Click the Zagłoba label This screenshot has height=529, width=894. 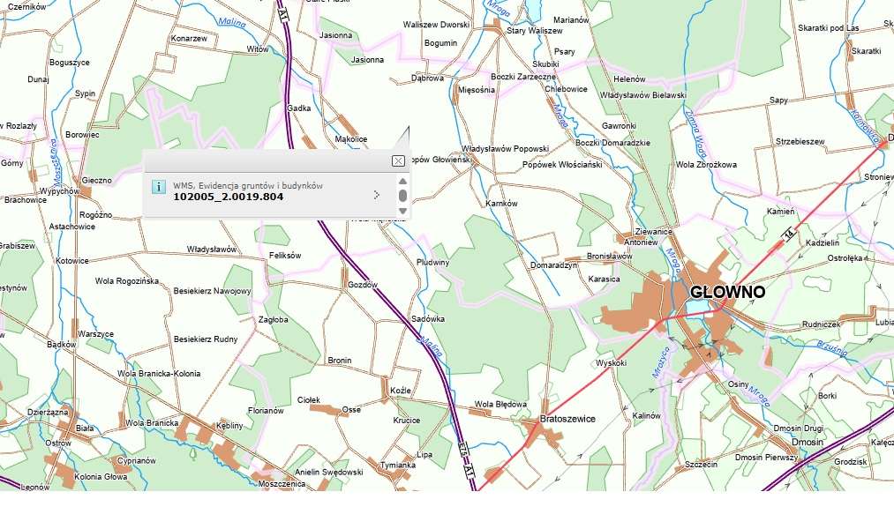click(x=273, y=320)
